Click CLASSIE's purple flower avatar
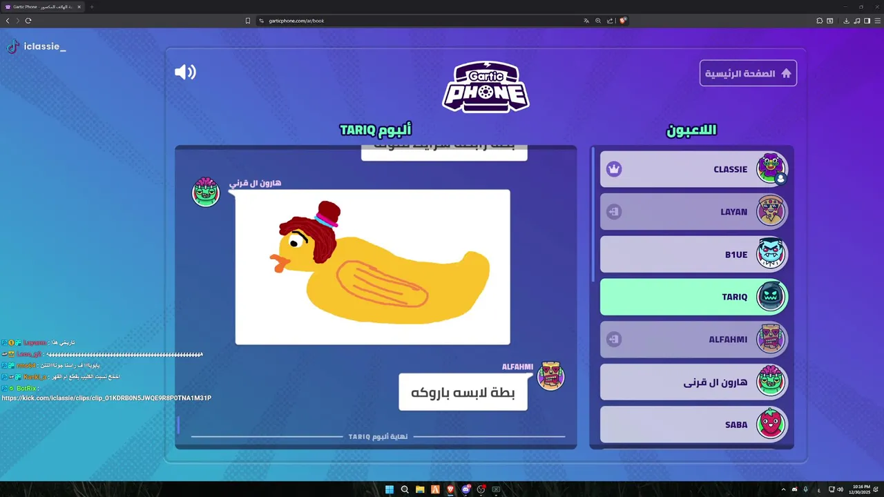Image resolution: width=884 pixels, height=497 pixels. pyautogui.click(x=771, y=168)
